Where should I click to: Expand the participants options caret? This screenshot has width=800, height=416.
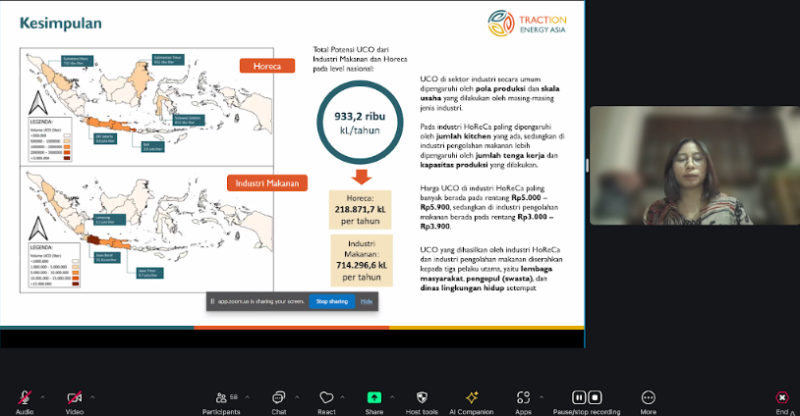248,396
